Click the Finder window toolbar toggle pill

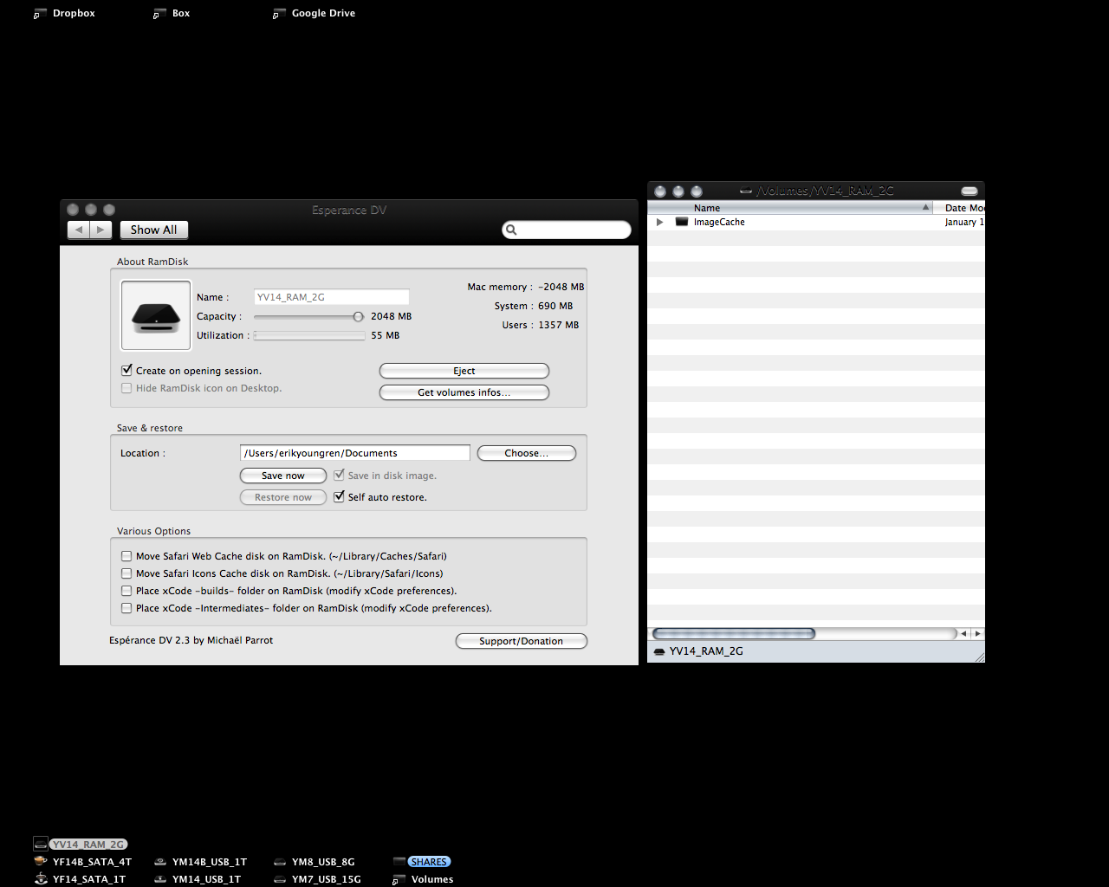coord(970,191)
